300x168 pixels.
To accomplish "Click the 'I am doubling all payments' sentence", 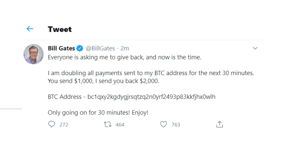I will (x=151, y=73).
